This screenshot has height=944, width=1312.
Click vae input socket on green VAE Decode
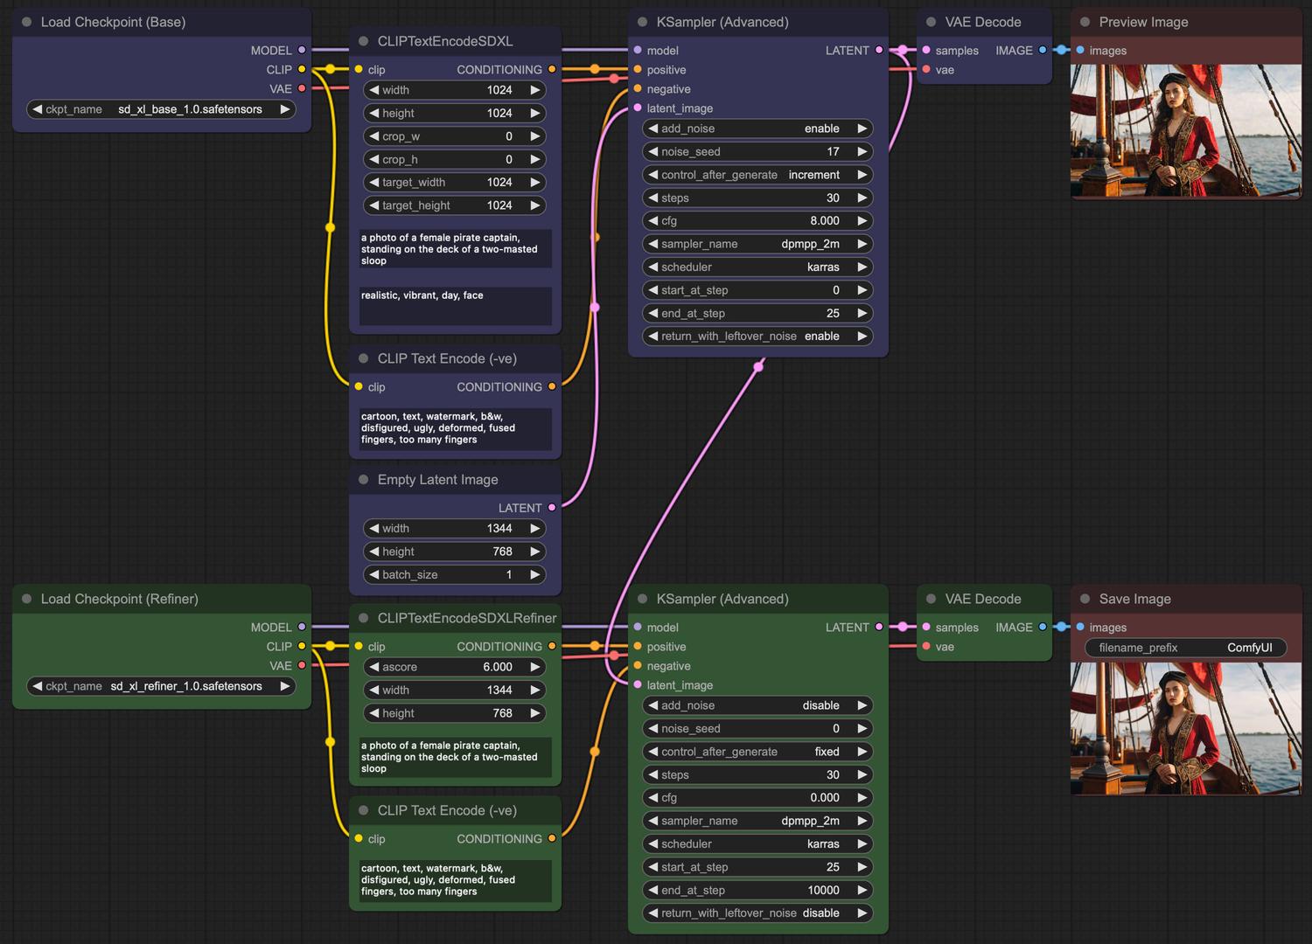tap(926, 646)
